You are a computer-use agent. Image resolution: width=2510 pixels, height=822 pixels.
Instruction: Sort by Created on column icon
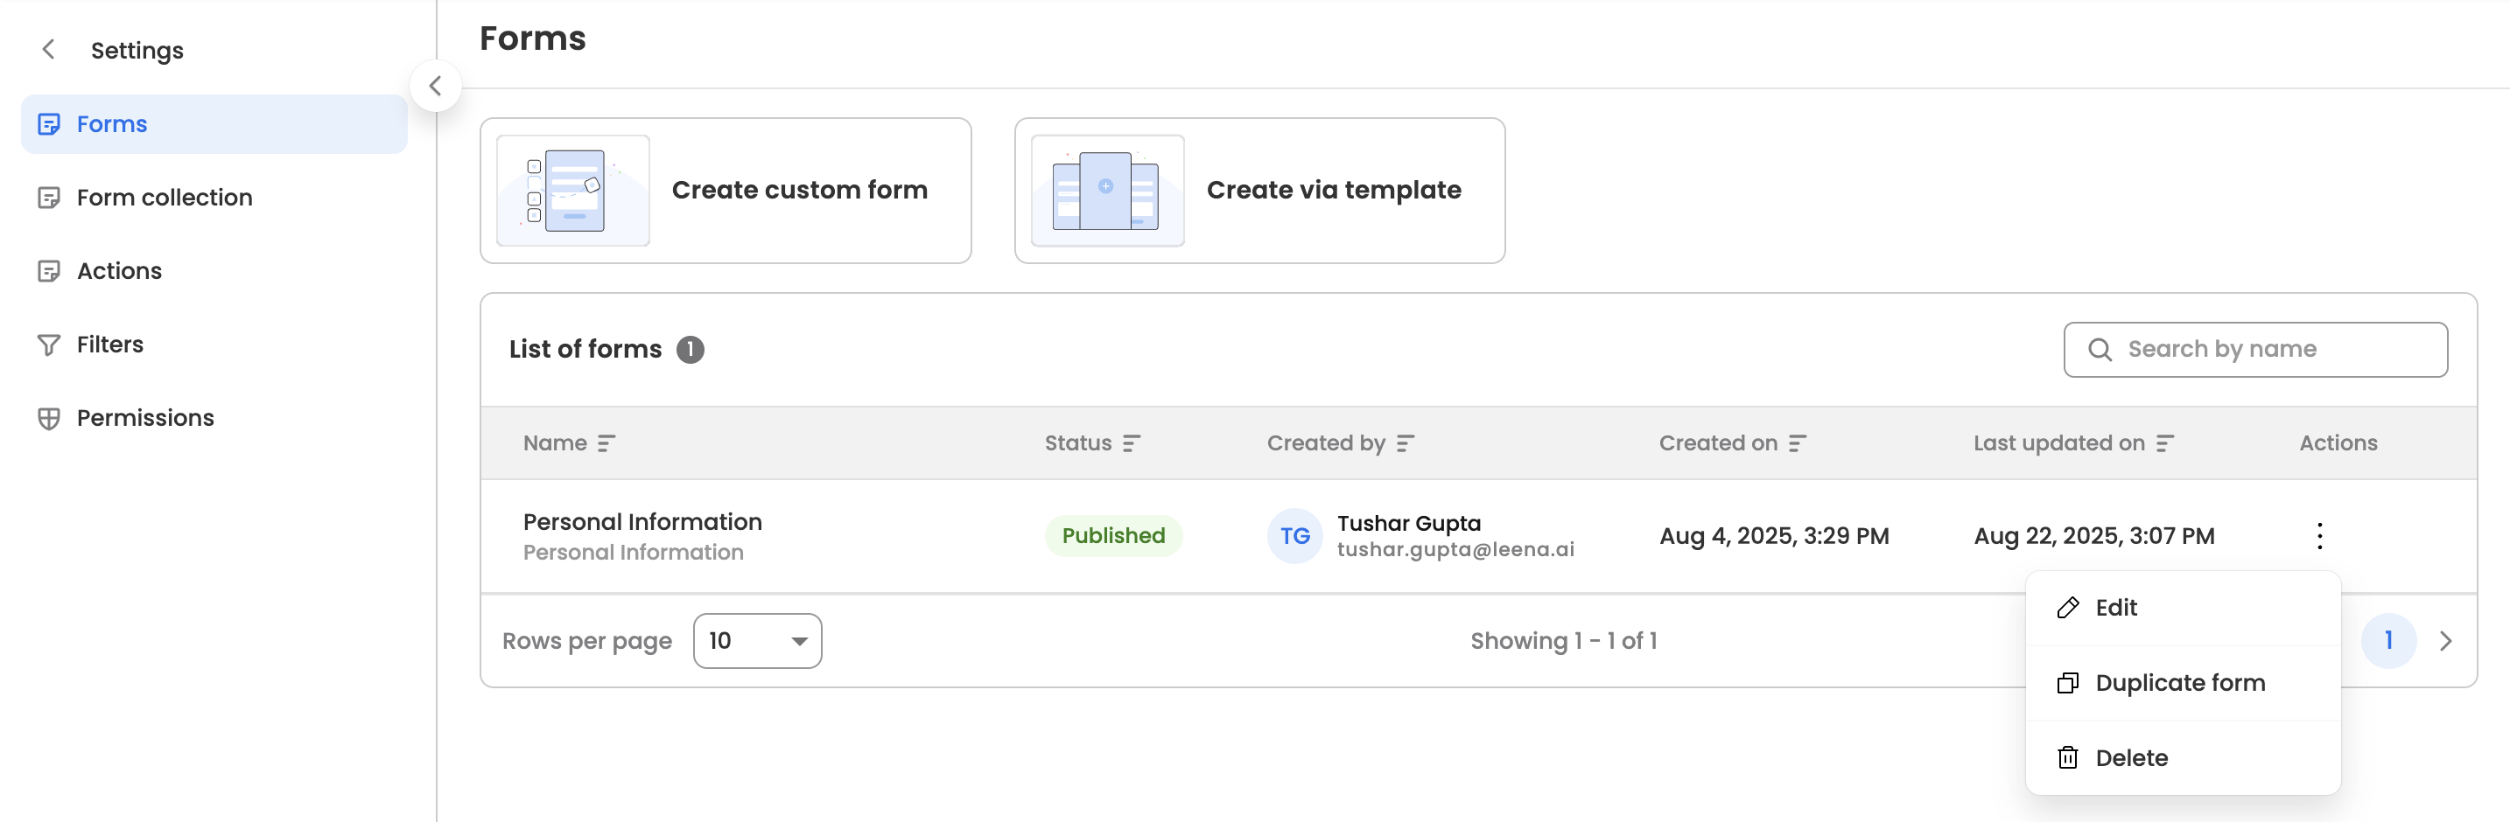click(x=1798, y=444)
